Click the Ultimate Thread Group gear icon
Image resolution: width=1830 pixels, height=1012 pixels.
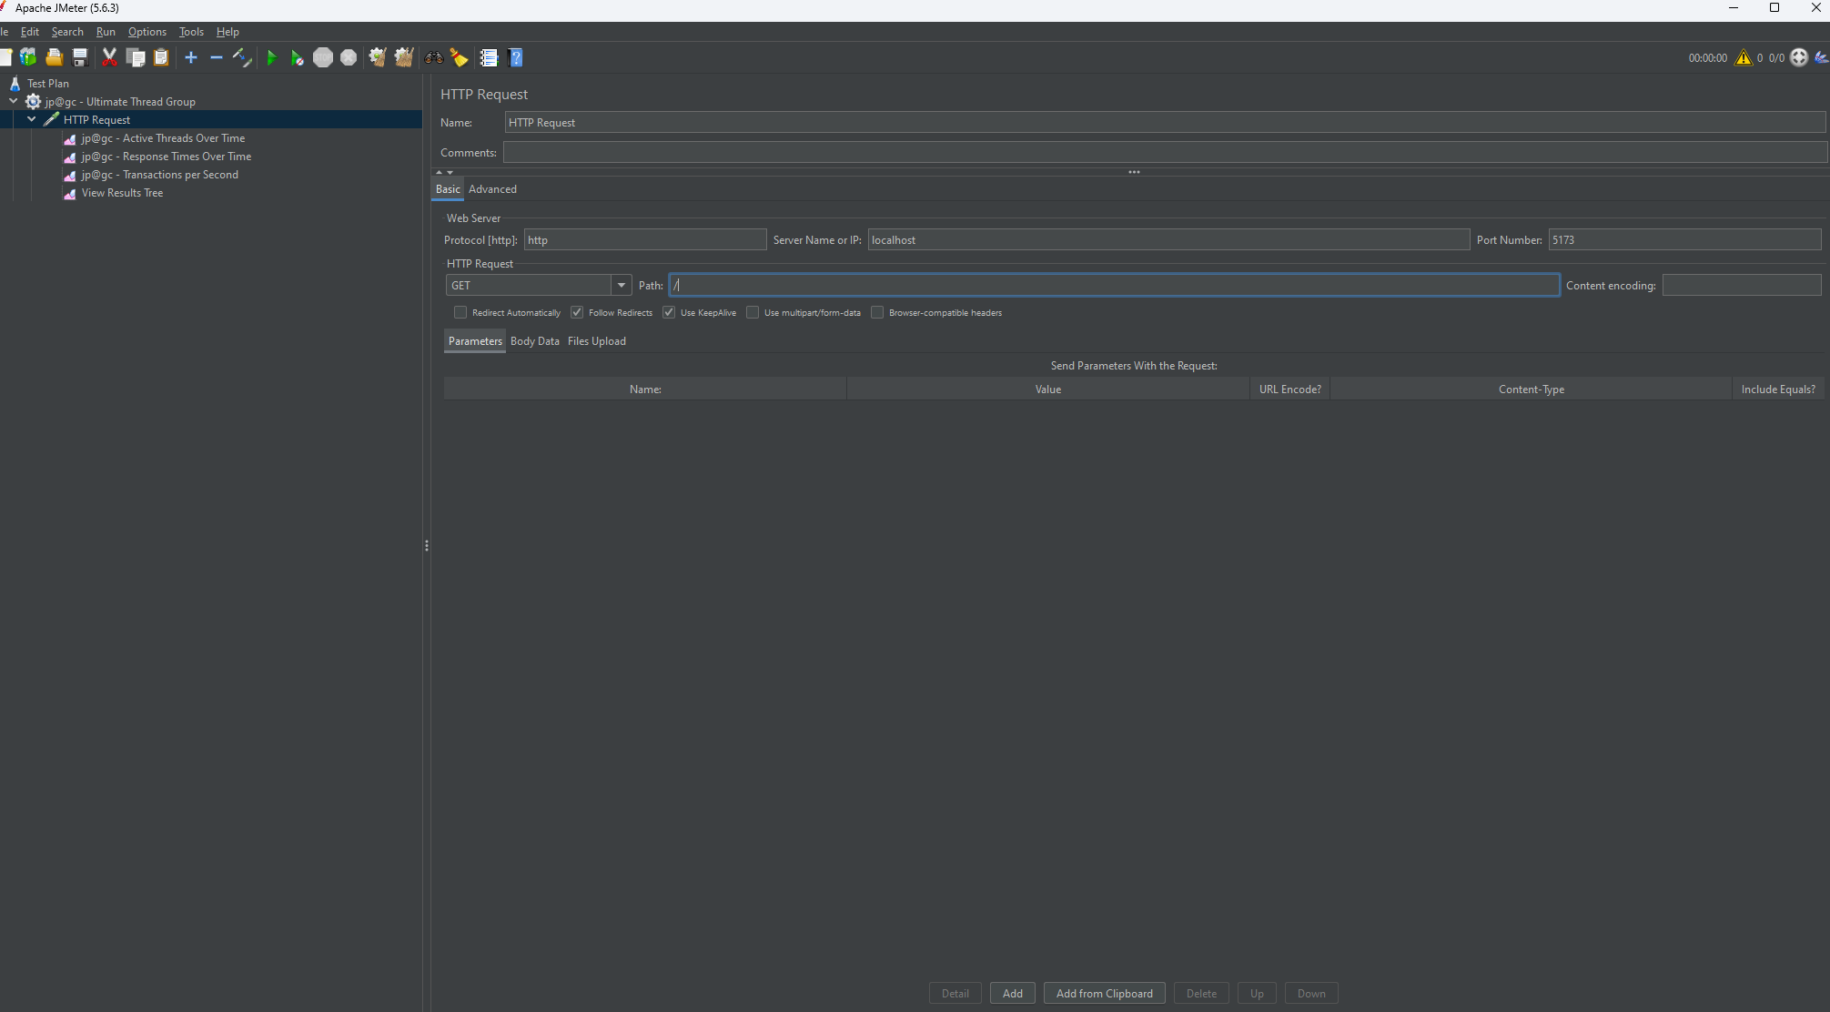pos(34,101)
